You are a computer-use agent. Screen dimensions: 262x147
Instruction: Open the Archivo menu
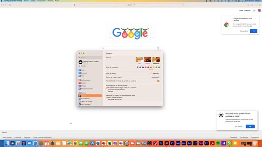26,1
